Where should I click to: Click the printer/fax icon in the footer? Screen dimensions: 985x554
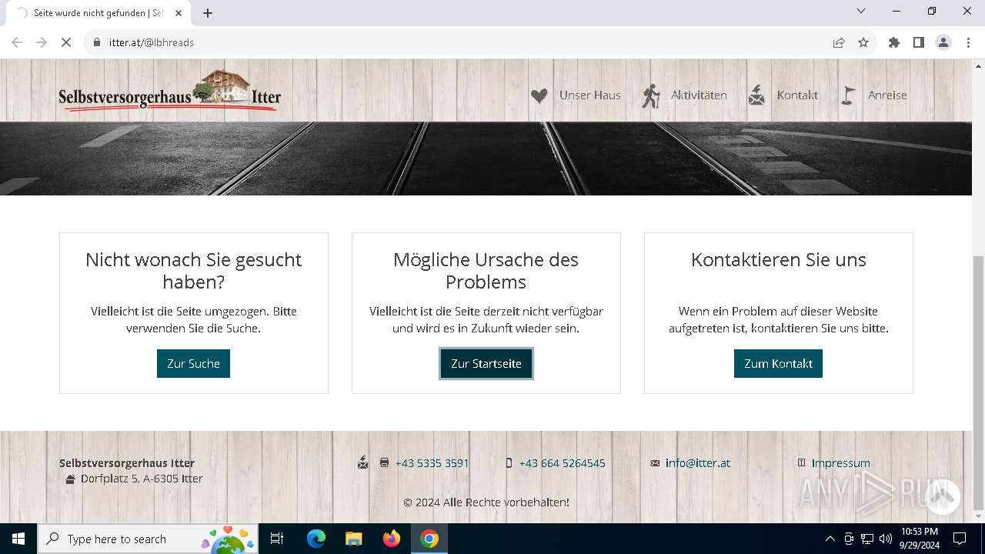click(384, 463)
